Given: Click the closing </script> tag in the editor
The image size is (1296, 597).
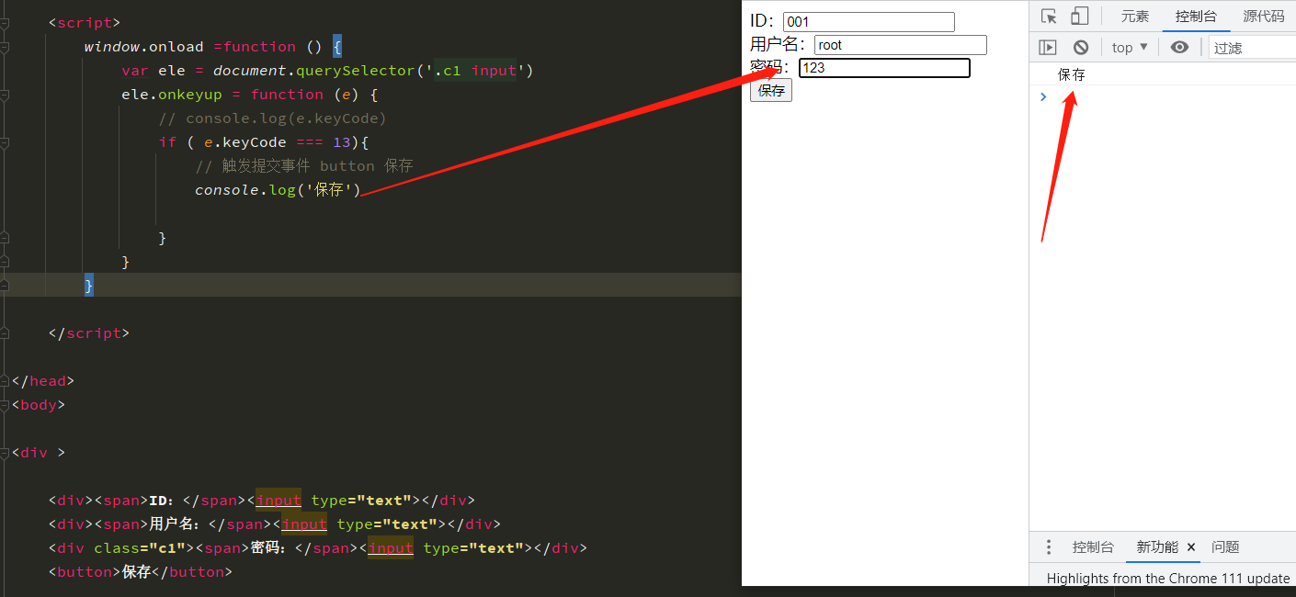Looking at the screenshot, I should click(x=89, y=333).
